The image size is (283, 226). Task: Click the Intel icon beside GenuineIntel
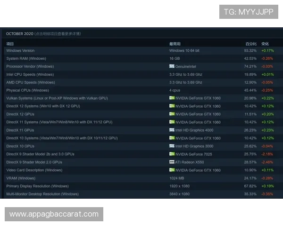click(x=172, y=66)
